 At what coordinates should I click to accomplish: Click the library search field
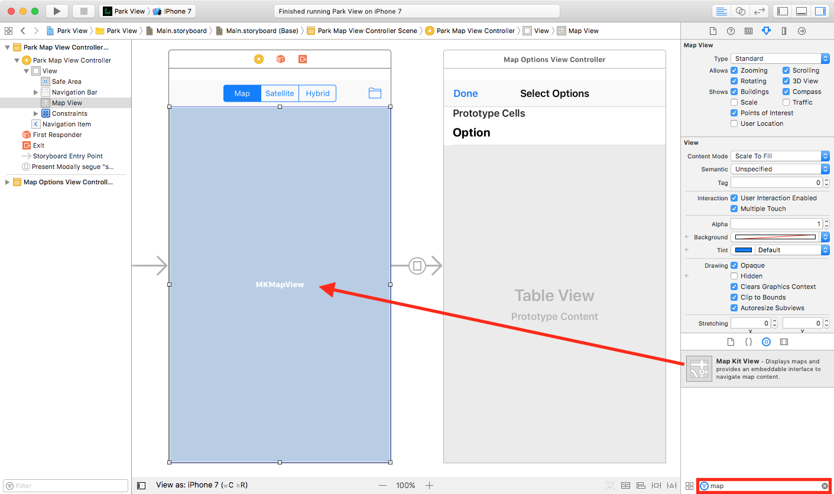click(x=764, y=486)
